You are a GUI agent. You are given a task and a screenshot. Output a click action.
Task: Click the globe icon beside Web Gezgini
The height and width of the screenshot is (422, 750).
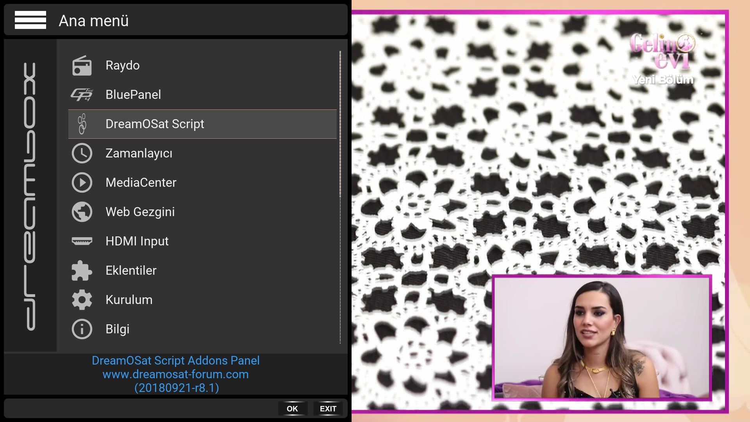[x=82, y=212]
